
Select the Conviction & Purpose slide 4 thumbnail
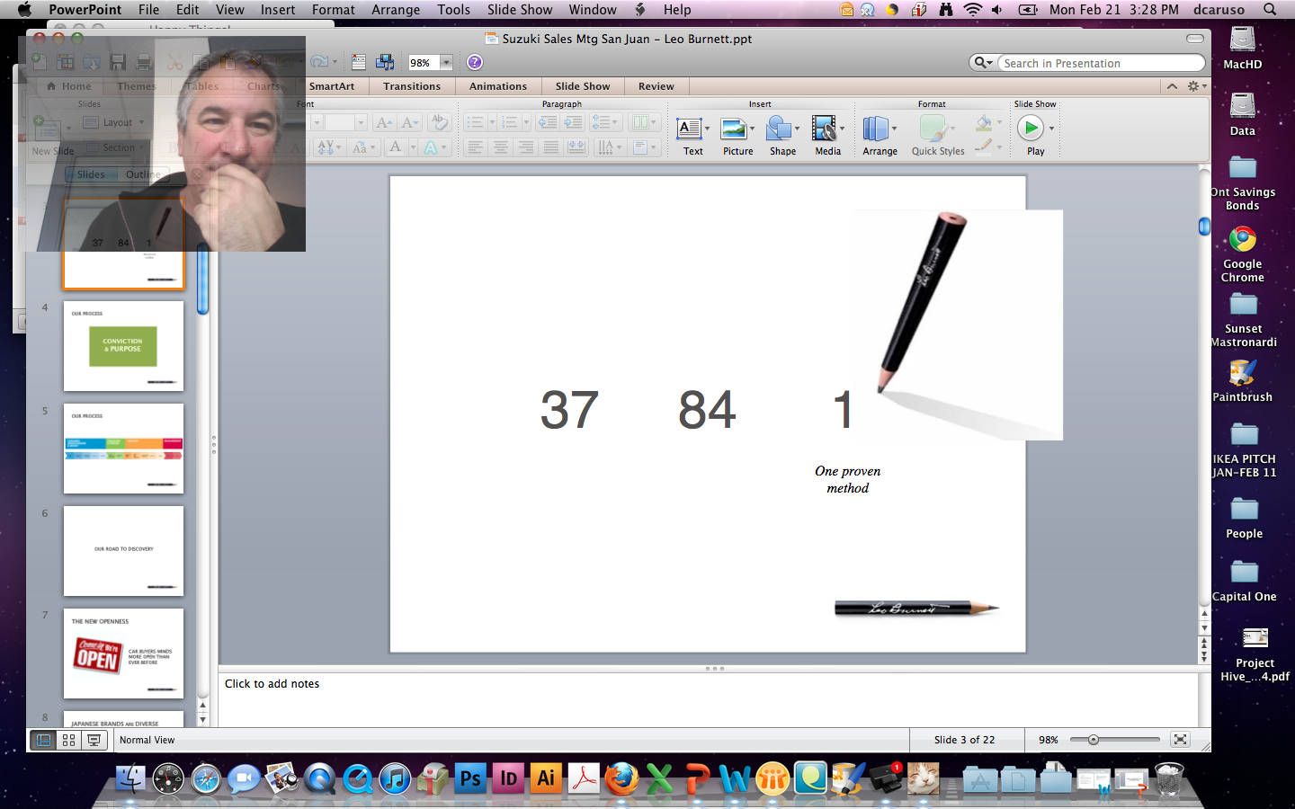[123, 346]
